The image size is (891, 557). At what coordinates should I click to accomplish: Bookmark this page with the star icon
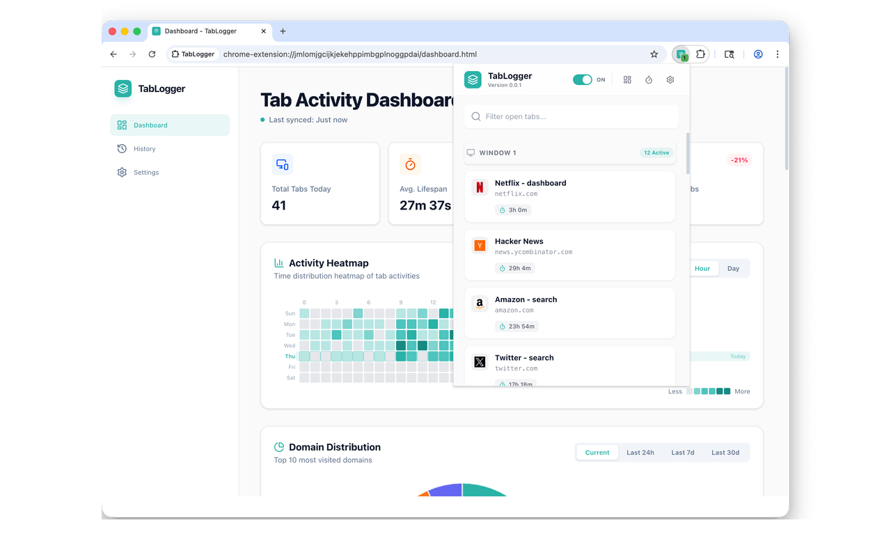(654, 54)
